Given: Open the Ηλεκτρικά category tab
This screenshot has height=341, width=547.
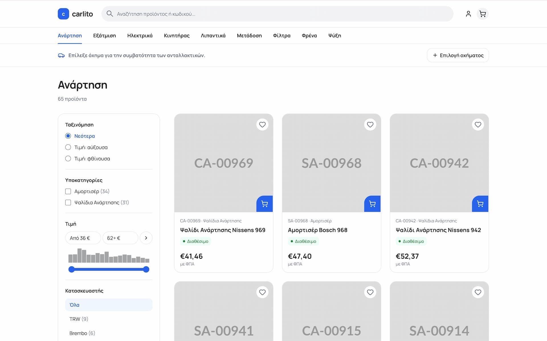Looking at the screenshot, I should pyautogui.click(x=140, y=36).
